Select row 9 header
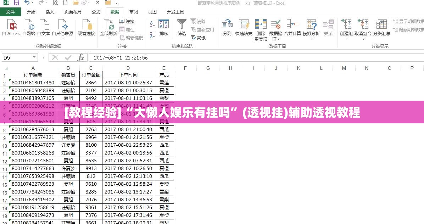 click(x=5, y=138)
